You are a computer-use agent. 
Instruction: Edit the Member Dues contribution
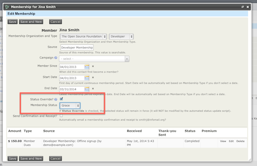231,141
